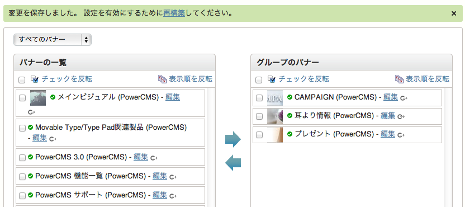Click green status icon of プレゼント banner

coord(290,134)
